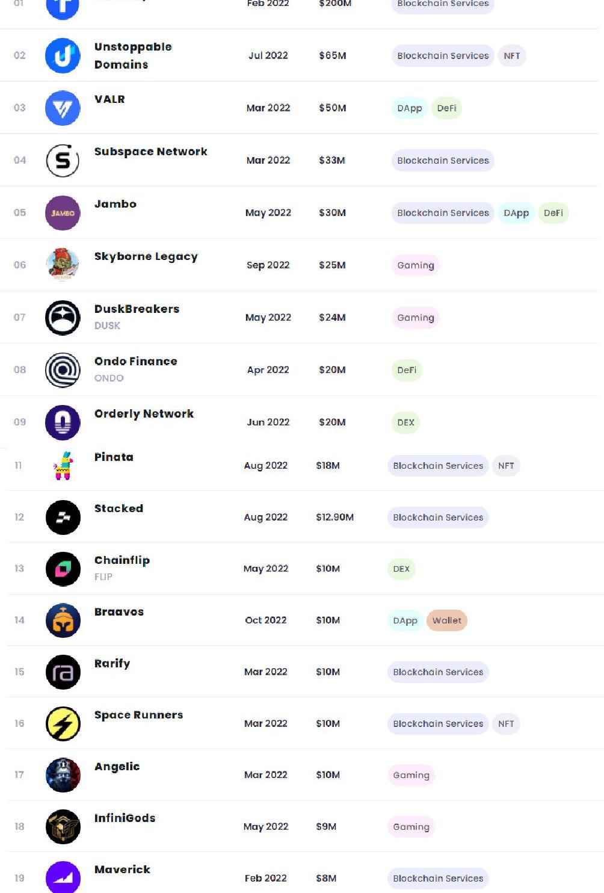The width and height of the screenshot is (604, 893).
Task: Click the purple Jambo logo
Action: point(63,212)
